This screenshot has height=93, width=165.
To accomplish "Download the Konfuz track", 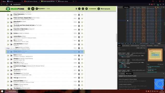I will 79,33.
